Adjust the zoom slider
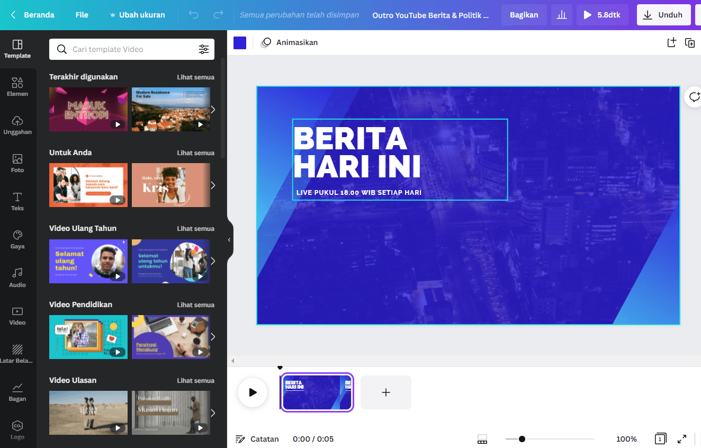Screen dimensions: 701x448 (x=522, y=438)
